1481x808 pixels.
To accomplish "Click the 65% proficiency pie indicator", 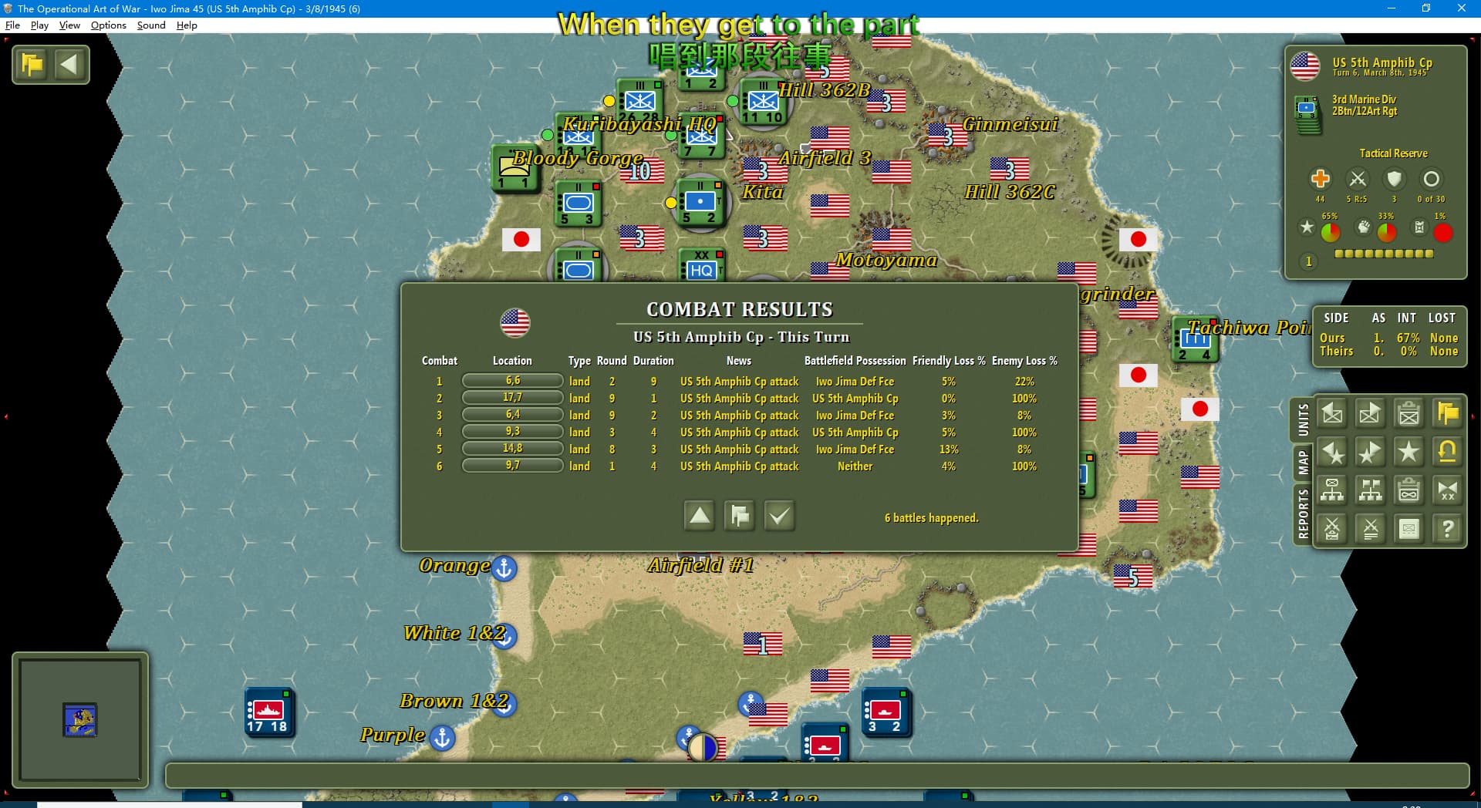I will (1331, 232).
